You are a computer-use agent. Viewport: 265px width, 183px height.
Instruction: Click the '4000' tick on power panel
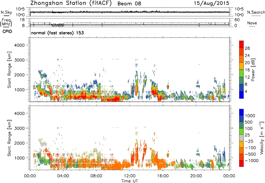click(x=19, y=45)
